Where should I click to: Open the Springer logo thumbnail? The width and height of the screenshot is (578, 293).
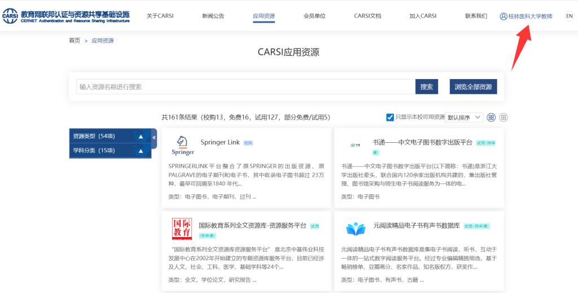tap(183, 146)
